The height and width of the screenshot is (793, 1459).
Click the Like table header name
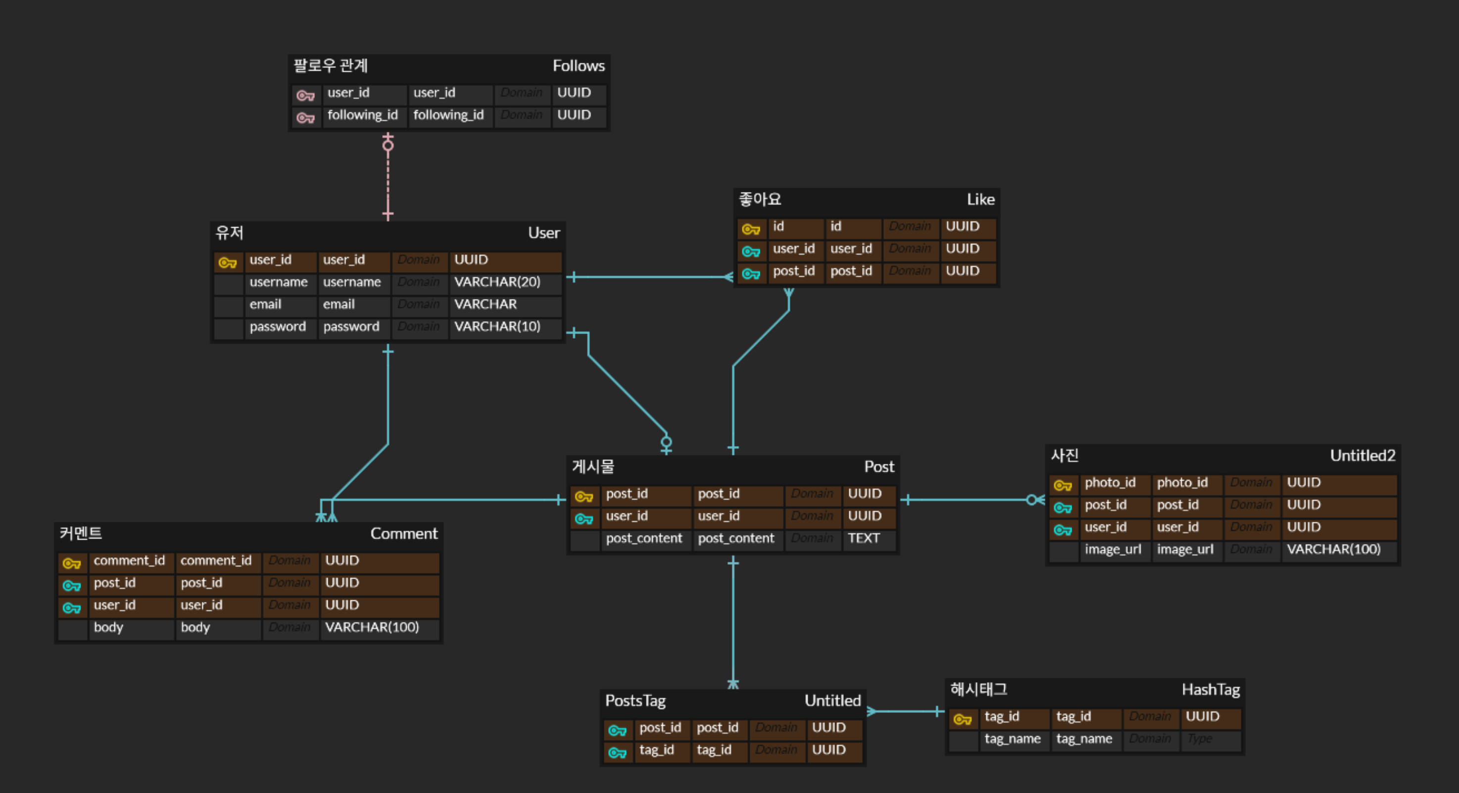(x=980, y=199)
